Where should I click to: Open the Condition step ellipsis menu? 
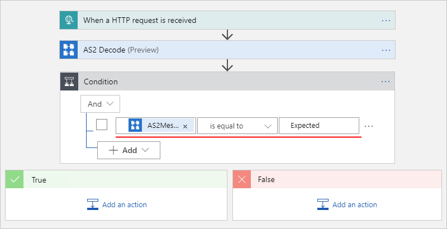(386, 82)
